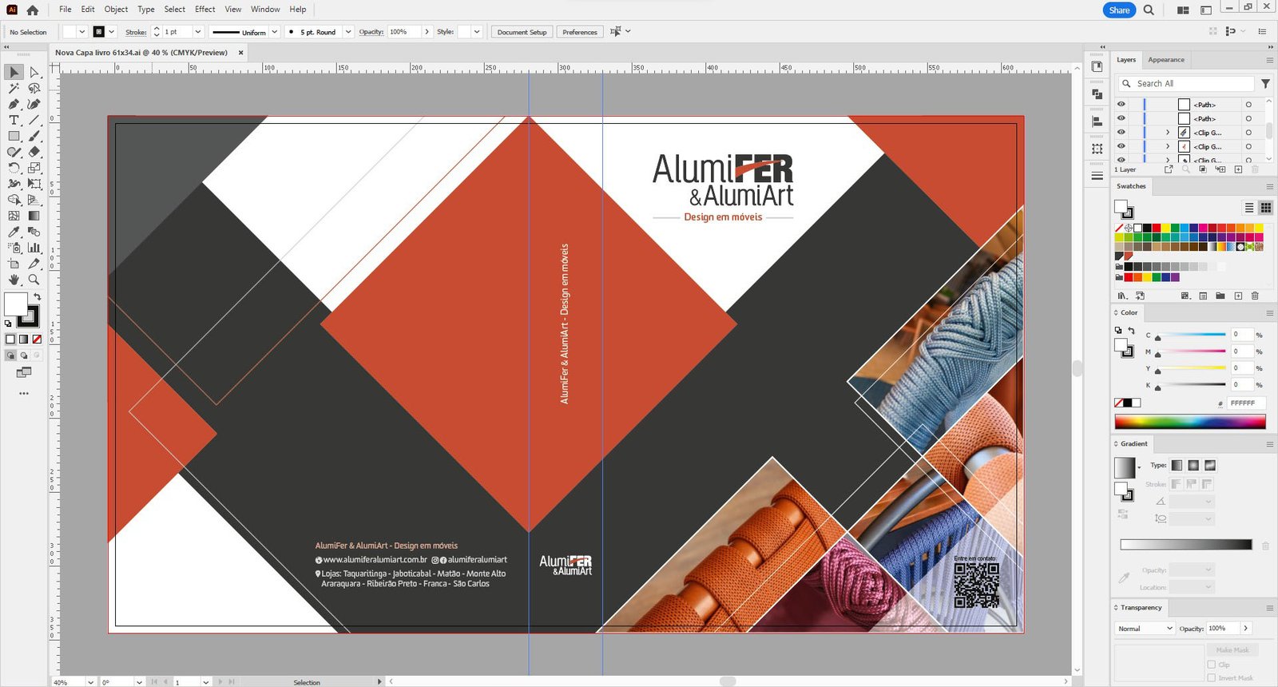Set paint to Gradient in toolbar
This screenshot has height=687, width=1278.
[x=24, y=340]
